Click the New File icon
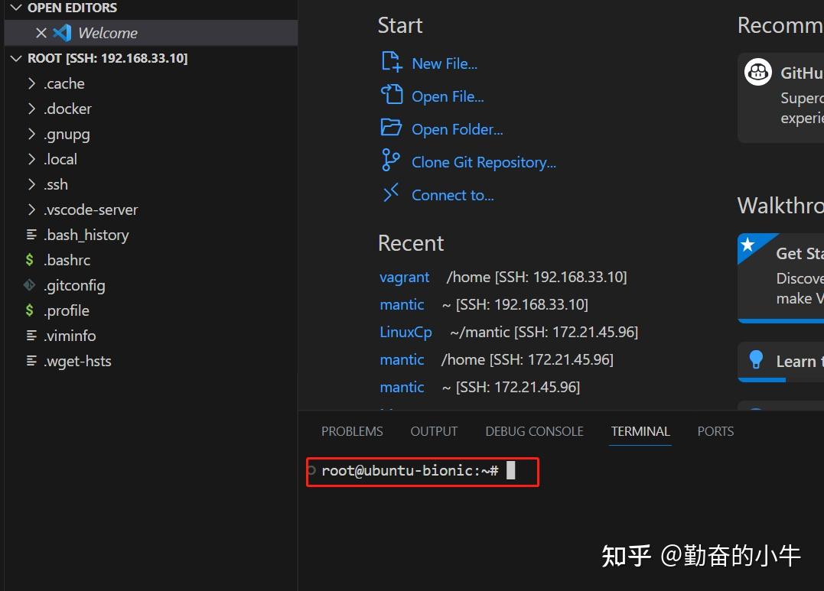824x591 pixels. tap(392, 62)
